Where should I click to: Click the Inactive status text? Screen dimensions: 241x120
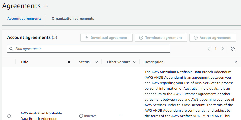pyautogui.click(x=90, y=116)
